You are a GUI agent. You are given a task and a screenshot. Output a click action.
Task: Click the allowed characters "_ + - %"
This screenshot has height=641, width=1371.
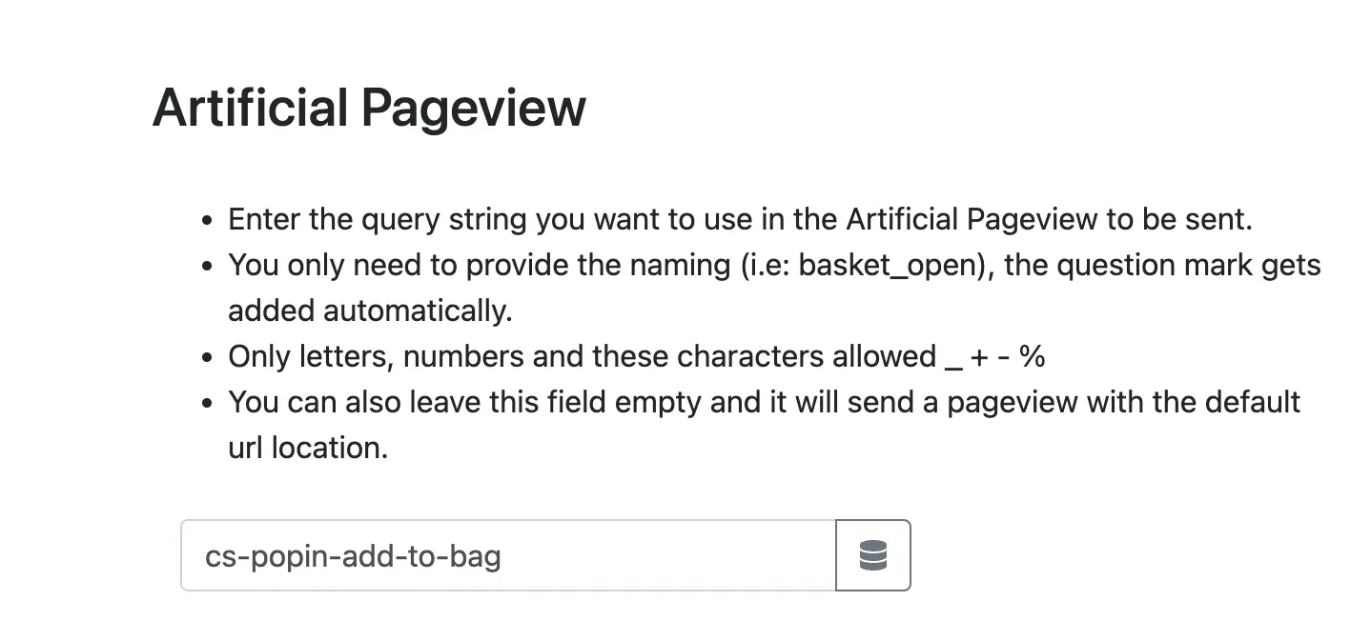(x=993, y=356)
